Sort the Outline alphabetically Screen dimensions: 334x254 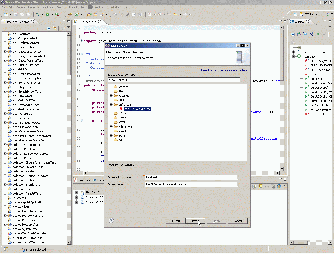pos(299,34)
